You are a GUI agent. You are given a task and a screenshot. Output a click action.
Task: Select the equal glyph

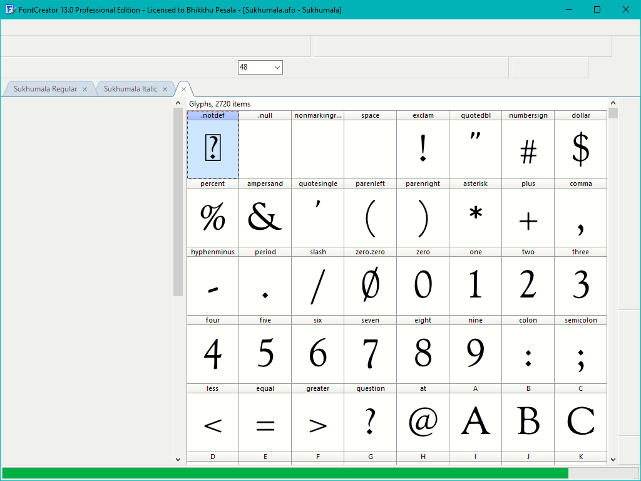(x=265, y=418)
